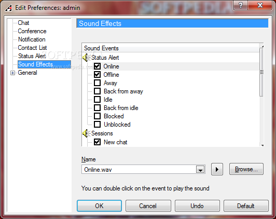Select Notification in the preferences tree
This screenshot has height=219, width=276.
click(32, 39)
